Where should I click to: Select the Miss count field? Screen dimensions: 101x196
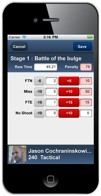click(51, 92)
